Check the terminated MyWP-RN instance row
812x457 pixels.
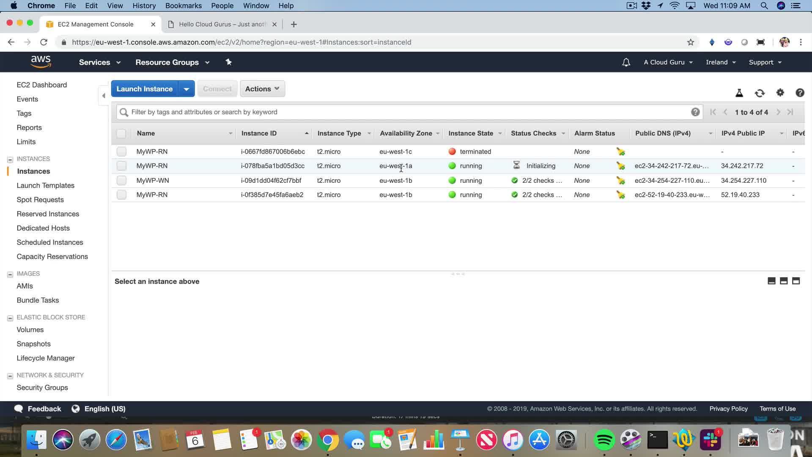[x=121, y=151]
